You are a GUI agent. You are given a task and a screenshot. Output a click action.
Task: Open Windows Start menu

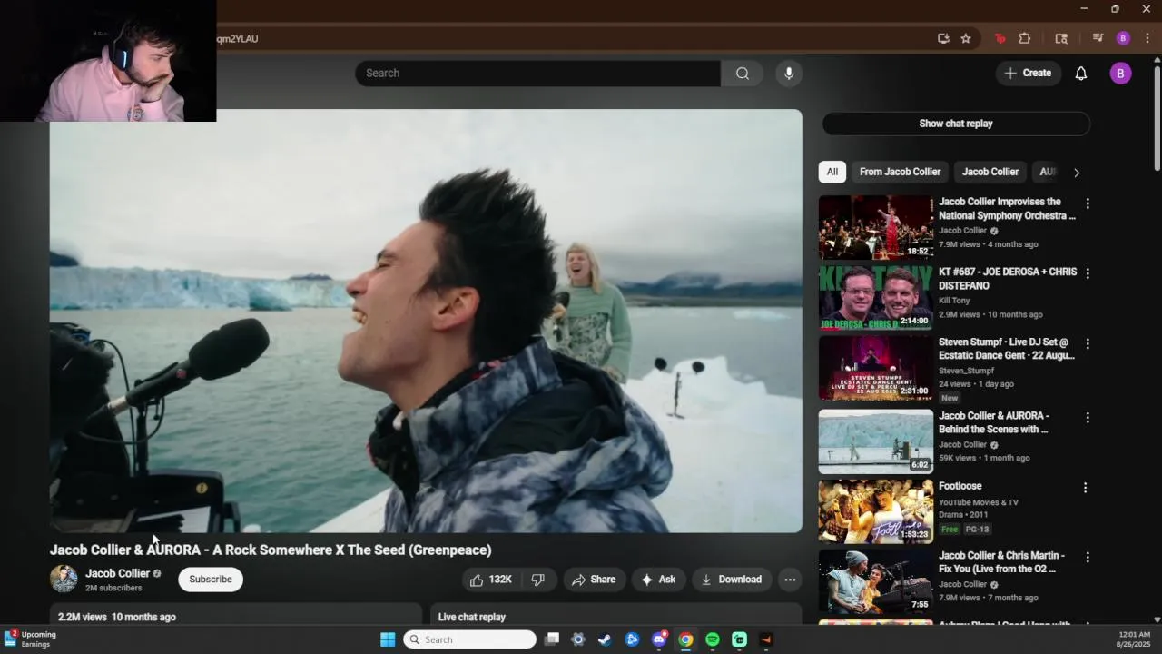[388, 639]
